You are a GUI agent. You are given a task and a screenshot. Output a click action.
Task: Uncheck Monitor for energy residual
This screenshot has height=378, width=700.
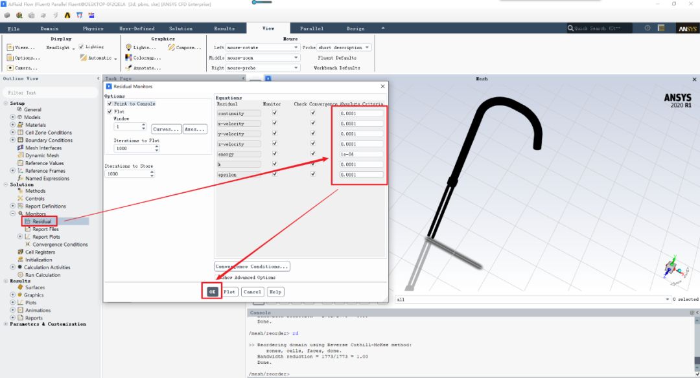tap(275, 153)
